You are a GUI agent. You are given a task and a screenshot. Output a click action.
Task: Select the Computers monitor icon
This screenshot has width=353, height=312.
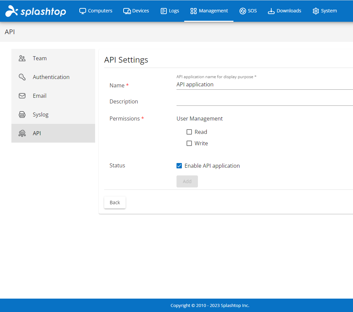tap(82, 10)
